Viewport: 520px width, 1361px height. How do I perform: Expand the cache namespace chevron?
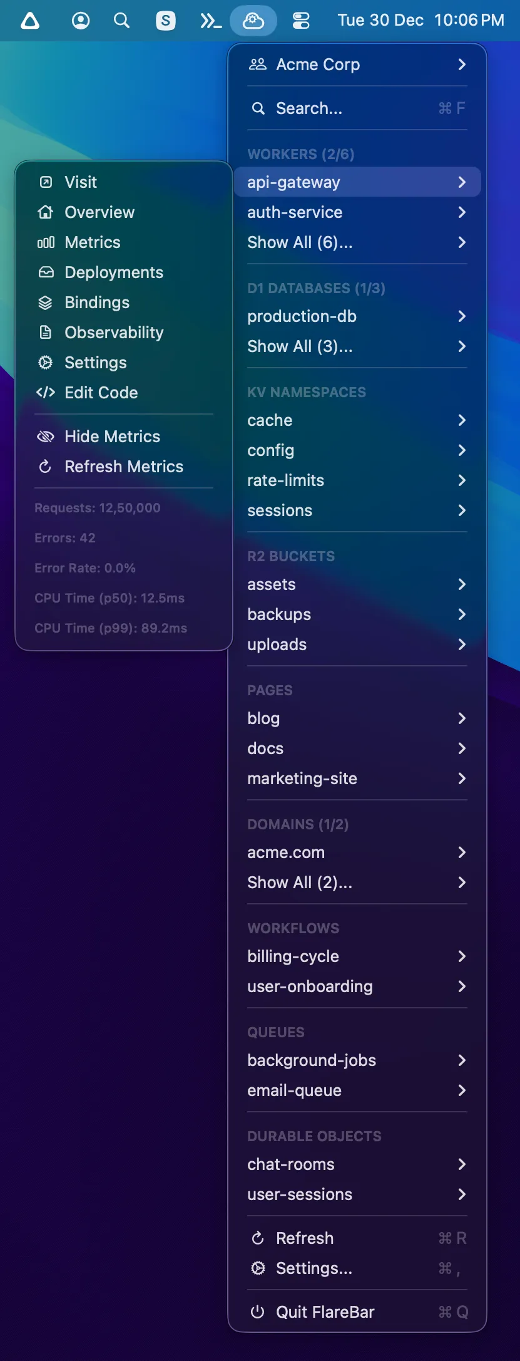(x=462, y=420)
